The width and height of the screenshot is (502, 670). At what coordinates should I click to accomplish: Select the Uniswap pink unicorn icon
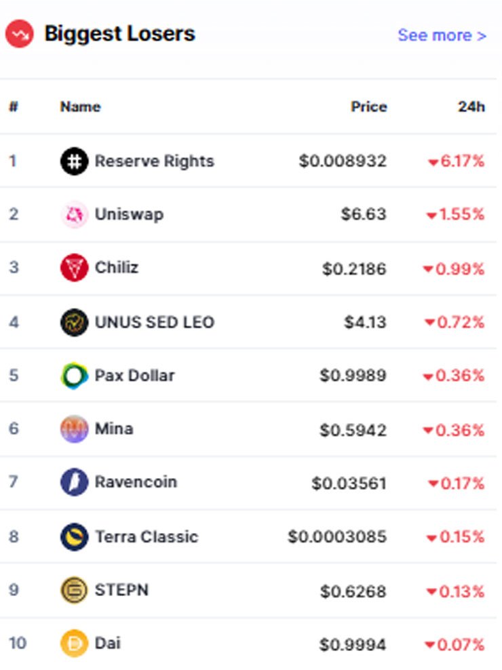click(75, 214)
